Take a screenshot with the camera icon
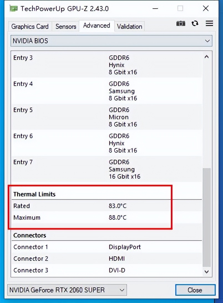This screenshot has width=223, height=303. pyautogui.click(x=181, y=24)
